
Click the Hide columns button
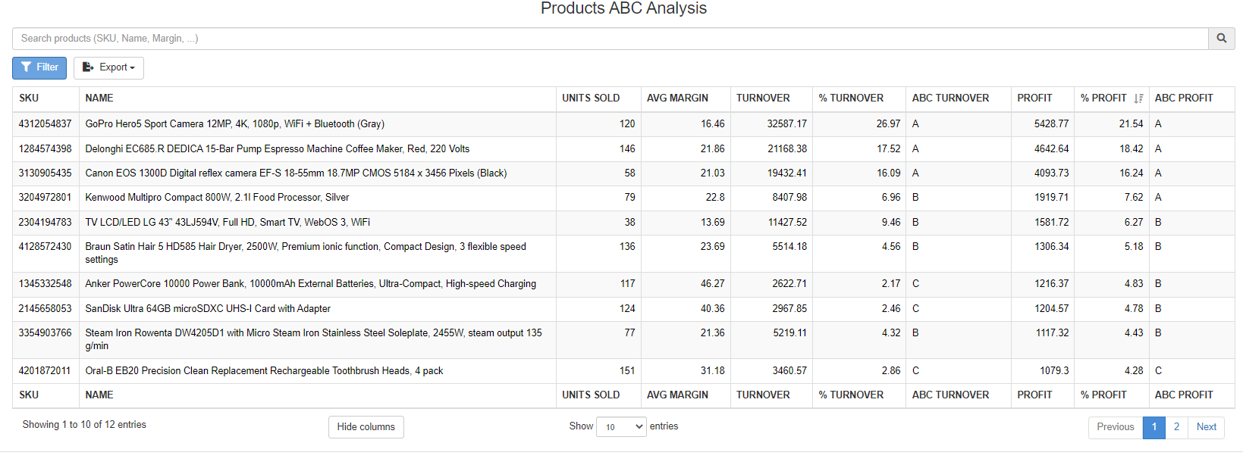tap(366, 427)
